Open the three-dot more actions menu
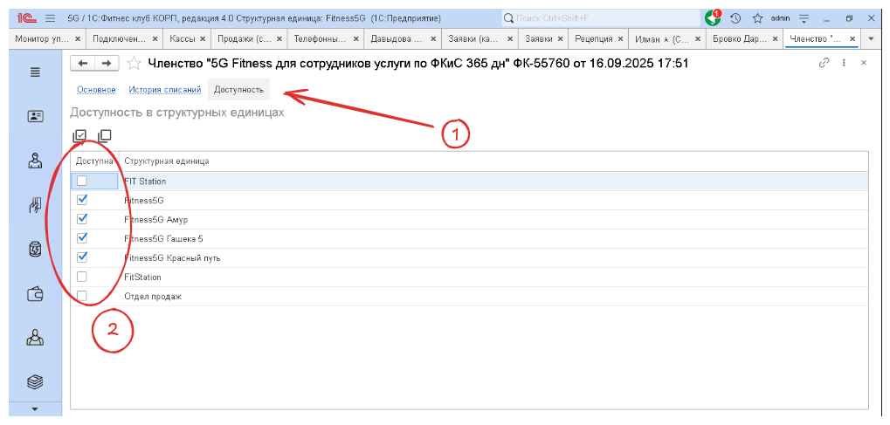This screenshot has width=890, height=425. click(x=844, y=63)
